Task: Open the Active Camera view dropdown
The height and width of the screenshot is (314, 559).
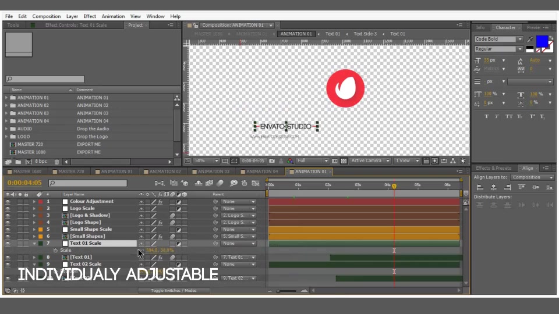Action: pyautogui.click(x=370, y=161)
